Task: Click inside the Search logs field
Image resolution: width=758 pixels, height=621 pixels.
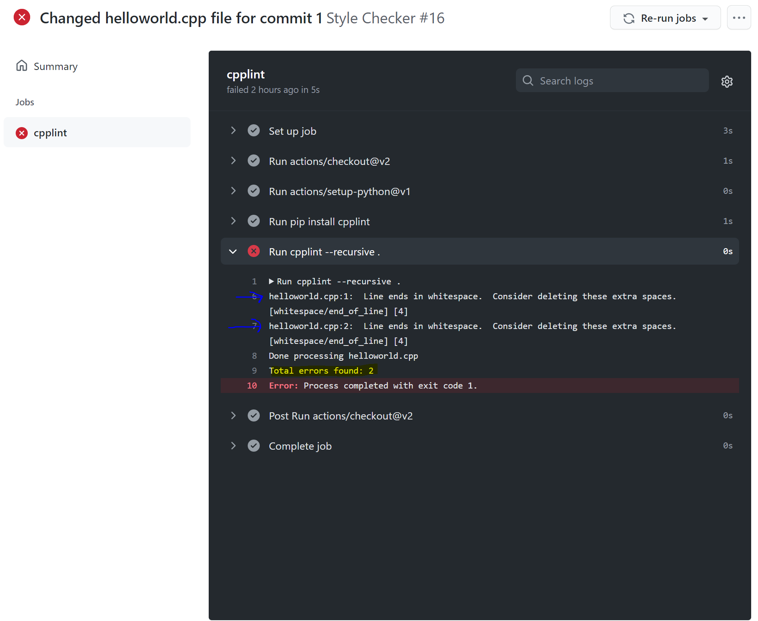Action: 611,80
